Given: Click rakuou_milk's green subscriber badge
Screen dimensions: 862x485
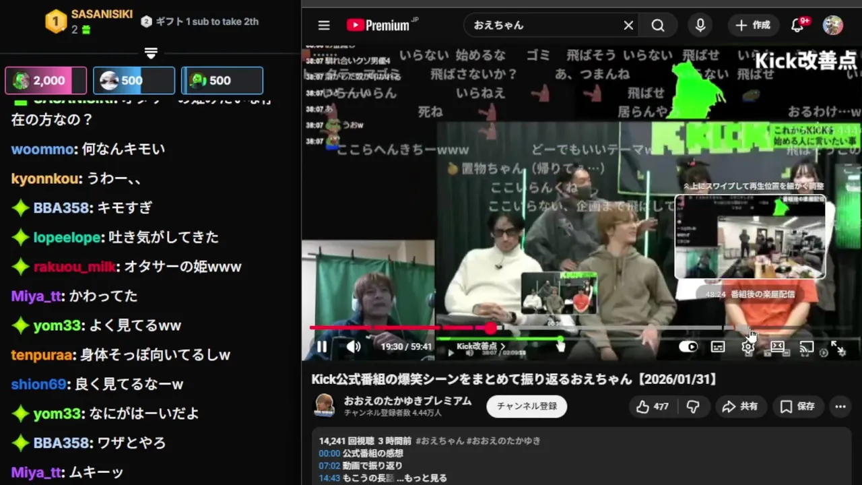Looking at the screenshot, I should (21, 267).
